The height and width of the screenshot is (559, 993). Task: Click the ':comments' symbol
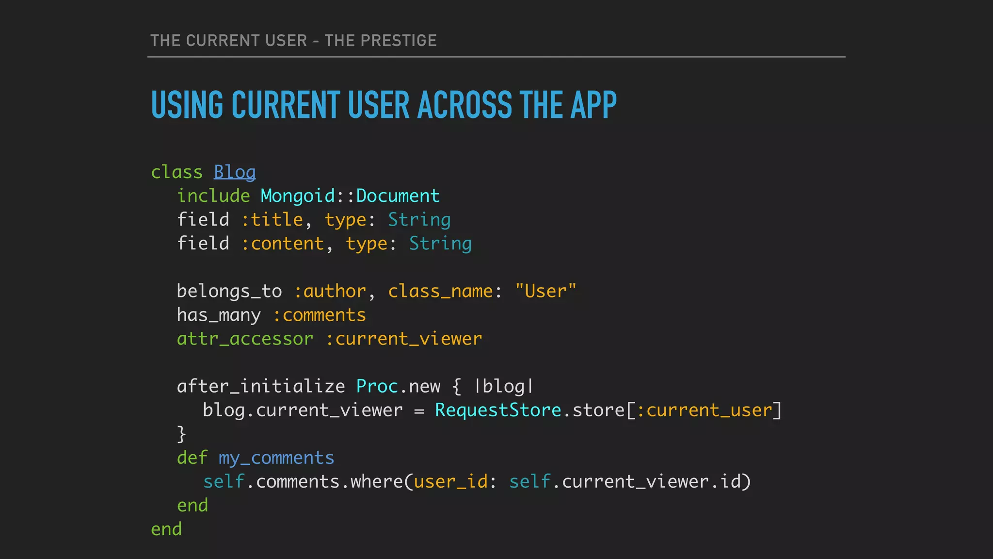coord(320,315)
